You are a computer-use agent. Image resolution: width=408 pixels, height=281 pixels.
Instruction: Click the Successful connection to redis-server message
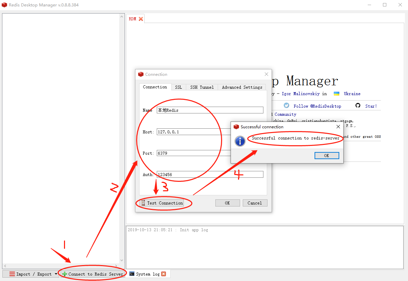click(x=296, y=138)
